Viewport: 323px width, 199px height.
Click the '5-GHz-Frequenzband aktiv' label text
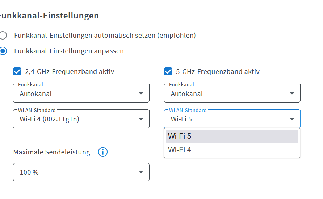218,72
